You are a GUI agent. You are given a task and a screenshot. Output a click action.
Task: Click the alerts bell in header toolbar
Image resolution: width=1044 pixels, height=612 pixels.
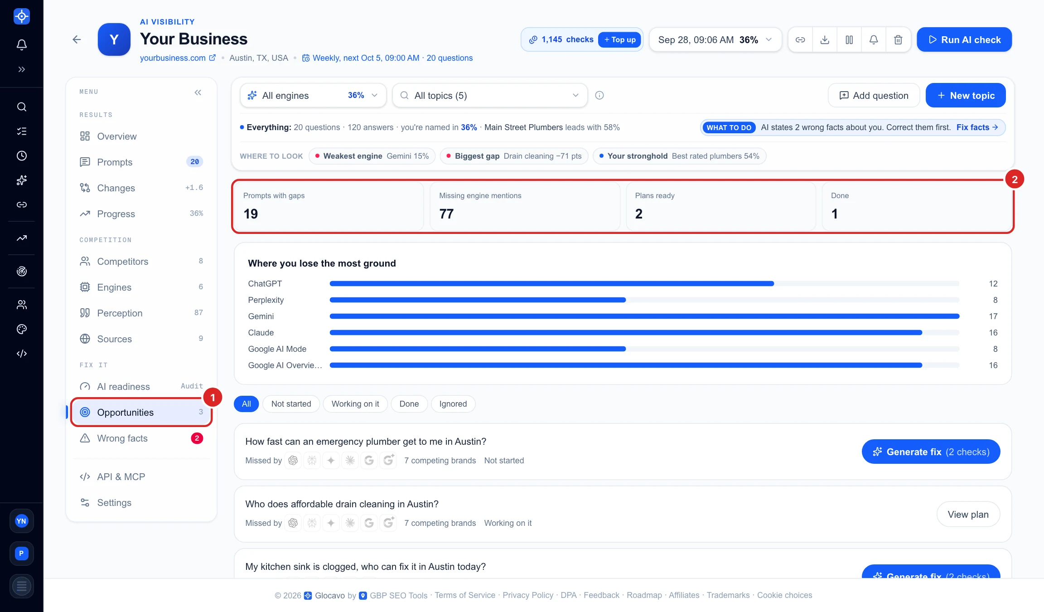point(874,40)
